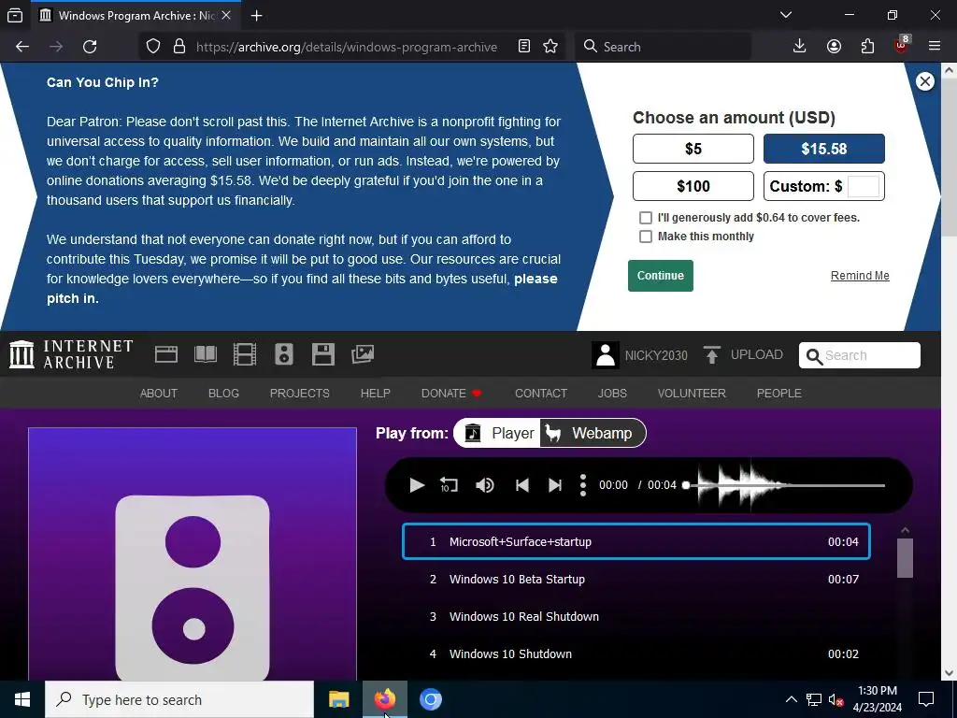Open the CONTACT menu item
Viewport: 957px width, 718px height.
point(541,394)
